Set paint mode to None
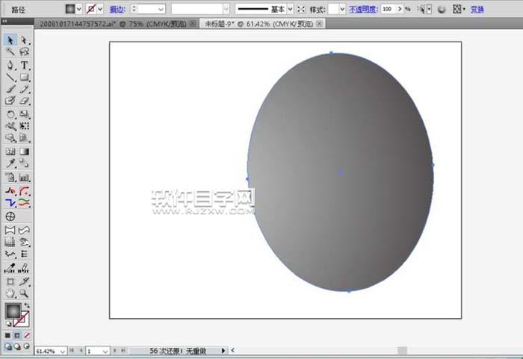 27,335
